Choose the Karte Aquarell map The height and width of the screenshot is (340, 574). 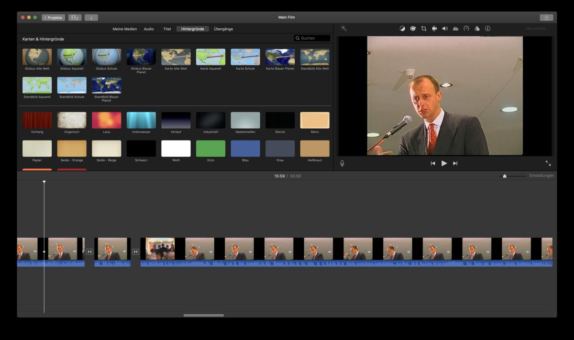tap(210, 57)
